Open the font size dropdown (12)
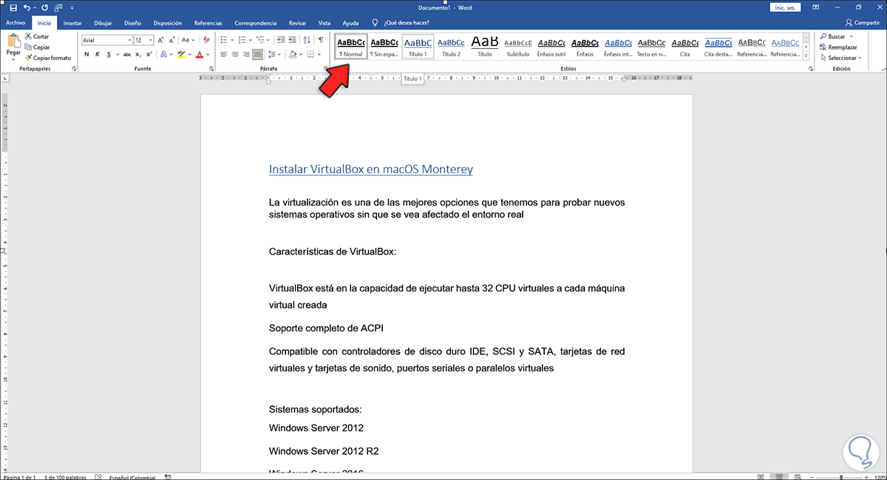 click(151, 40)
